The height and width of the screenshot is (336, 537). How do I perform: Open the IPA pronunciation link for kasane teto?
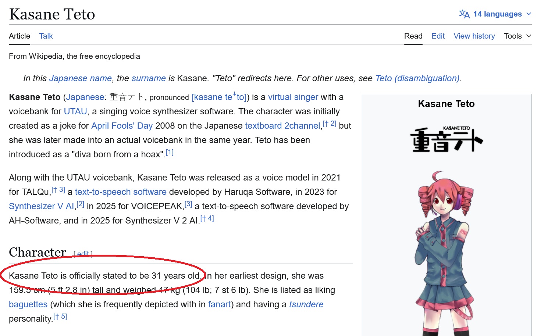219,97
